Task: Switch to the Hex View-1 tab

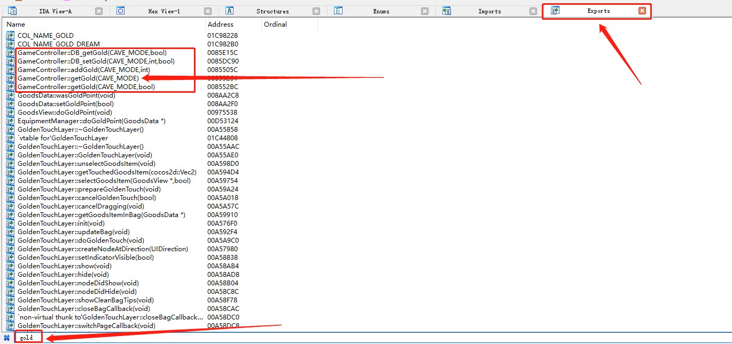Action: [163, 11]
